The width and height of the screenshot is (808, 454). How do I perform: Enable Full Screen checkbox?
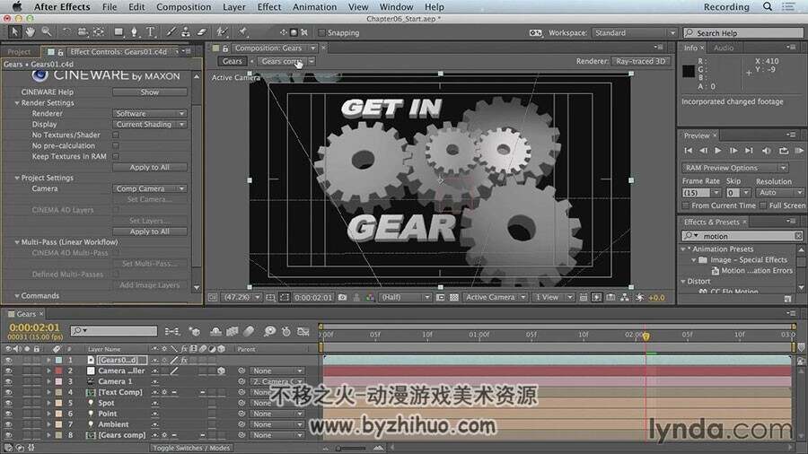click(763, 205)
